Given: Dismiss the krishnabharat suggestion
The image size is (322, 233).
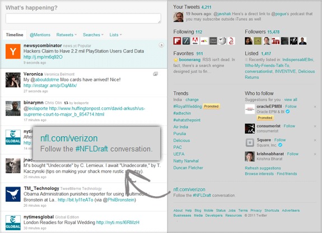Looking at the screenshot, I should [315, 154].
